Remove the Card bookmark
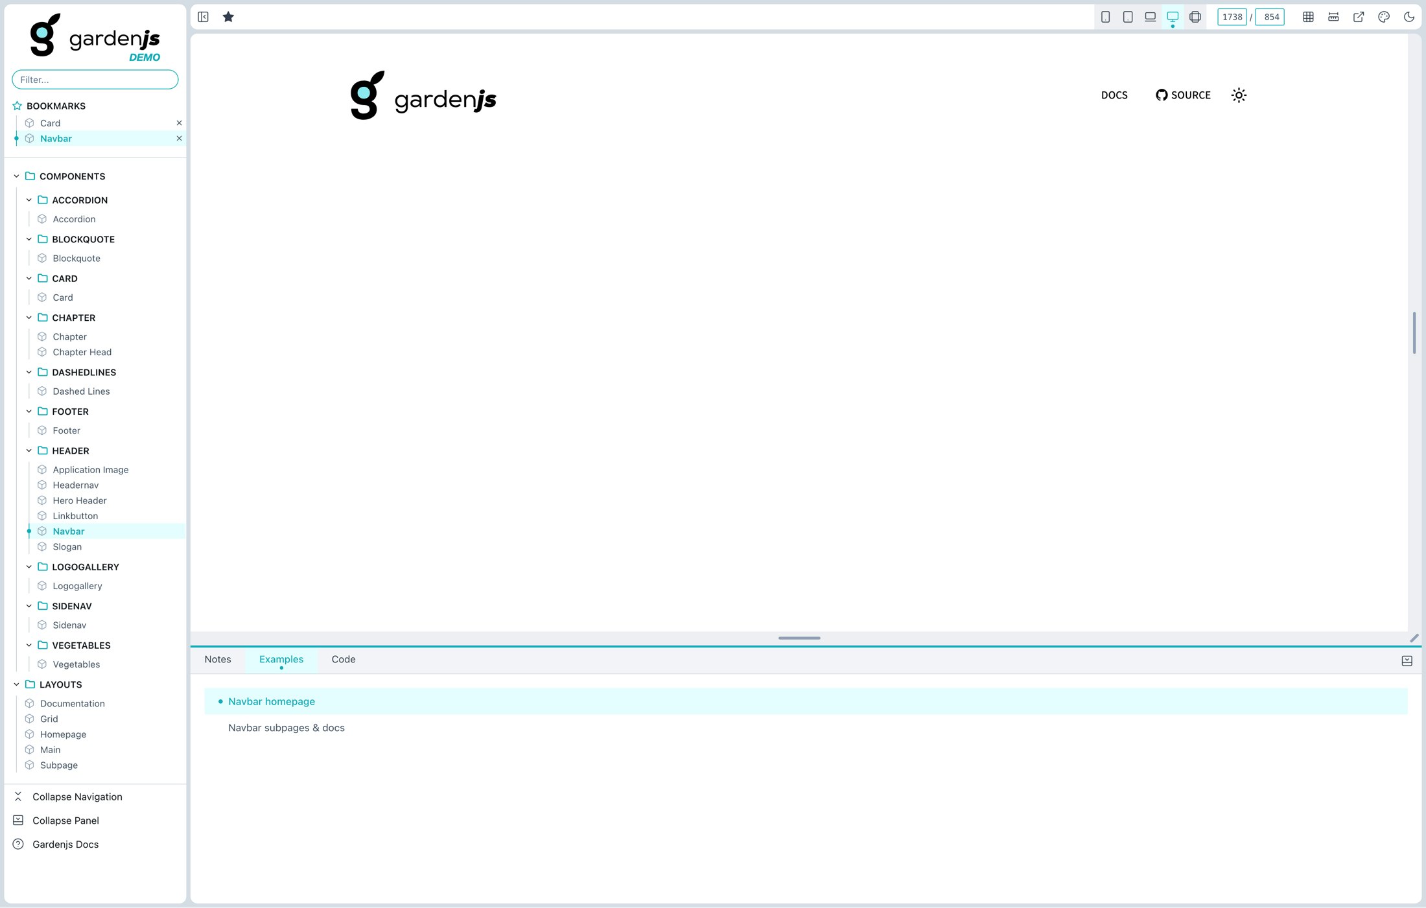1426x908 pixels. (179, 122)
